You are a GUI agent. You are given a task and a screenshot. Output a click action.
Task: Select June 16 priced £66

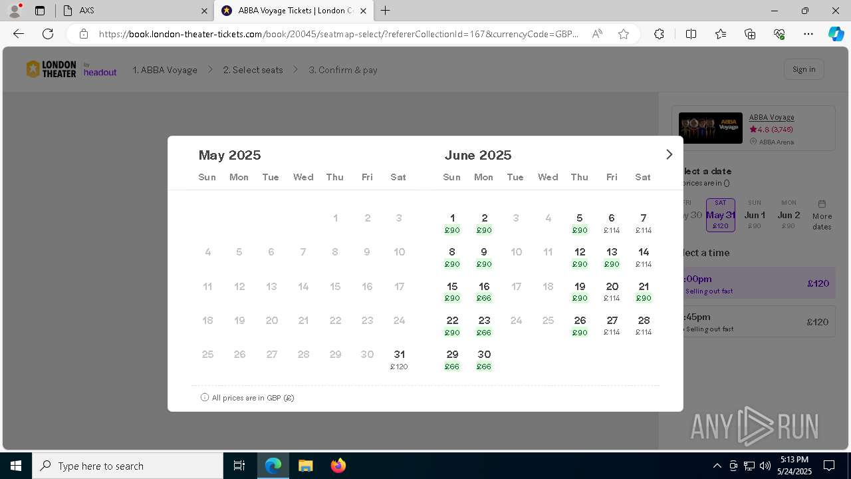point(484,291)
